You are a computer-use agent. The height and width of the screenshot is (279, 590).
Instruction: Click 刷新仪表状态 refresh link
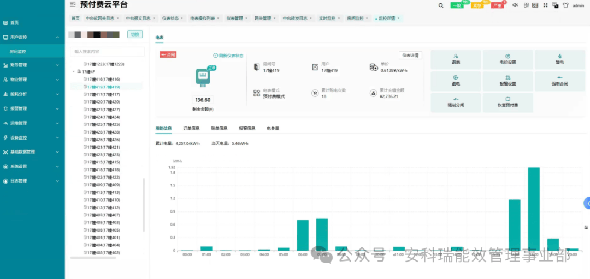click(x=228, y=56)
